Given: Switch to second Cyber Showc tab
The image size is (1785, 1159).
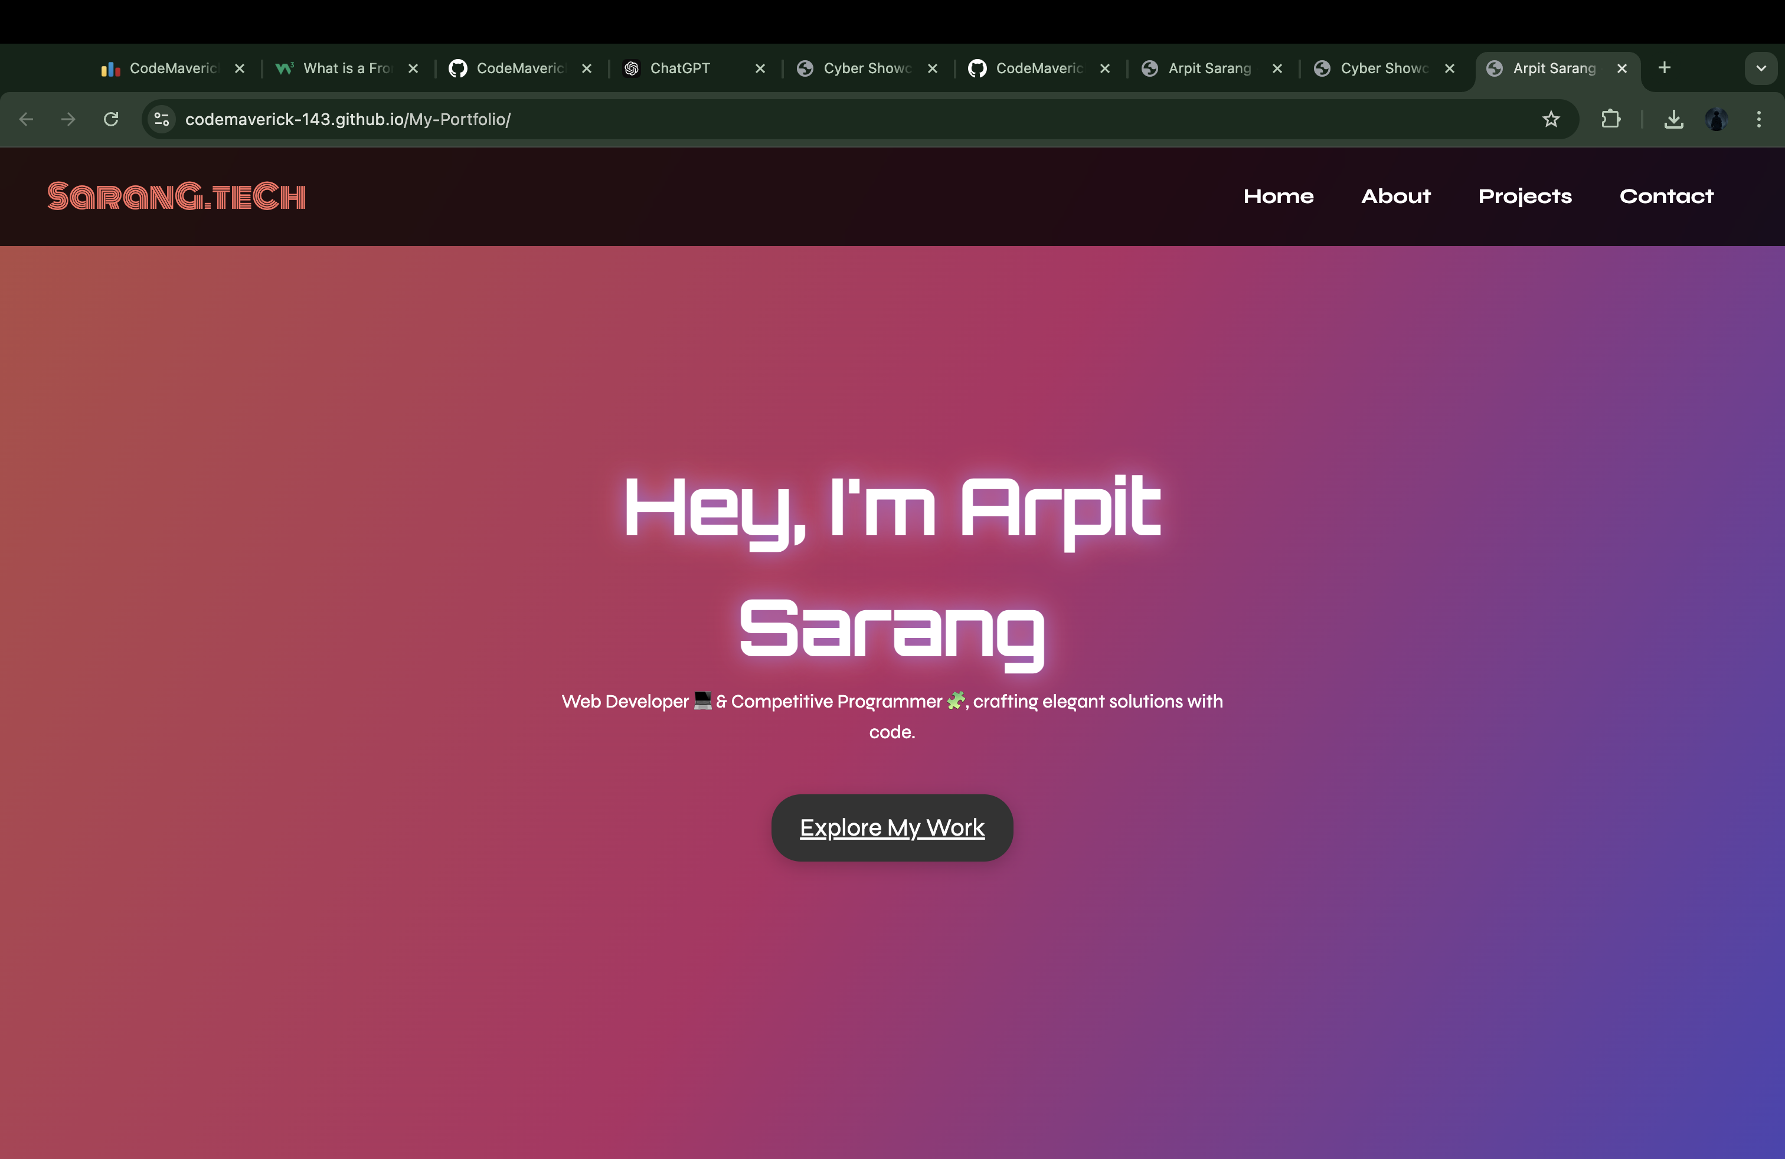Looking at the screenshot, I should tap(1385, 68).
